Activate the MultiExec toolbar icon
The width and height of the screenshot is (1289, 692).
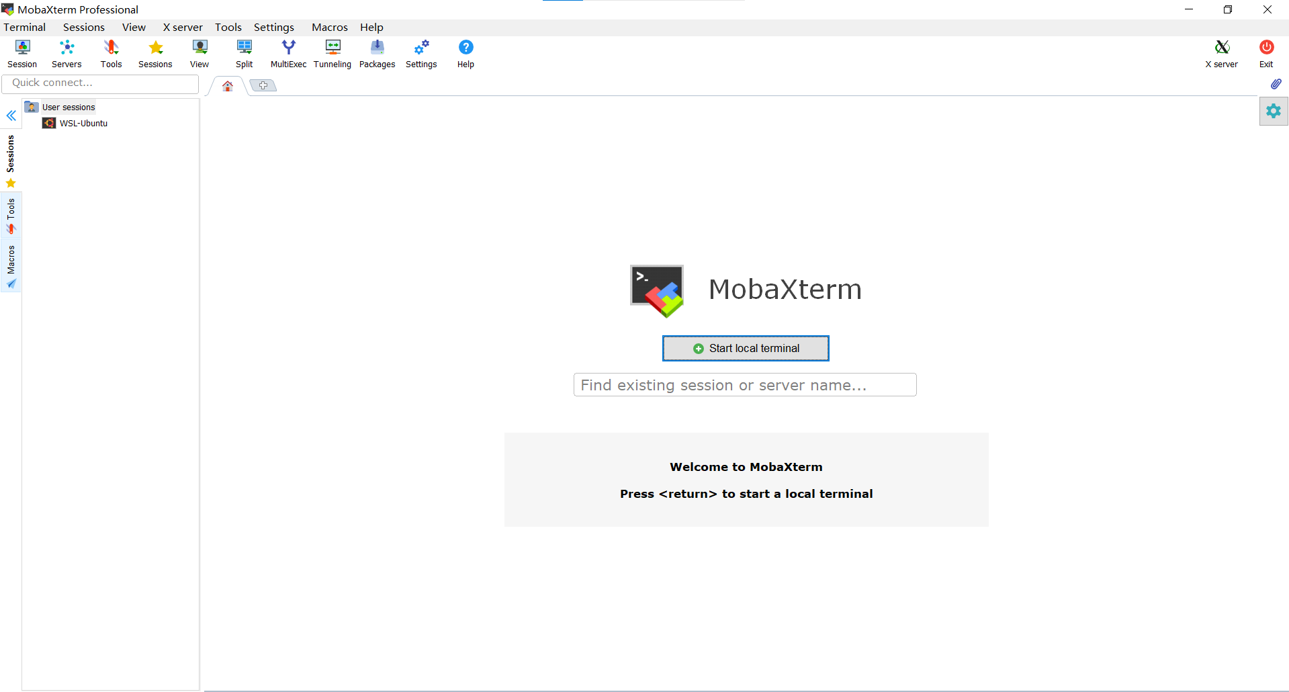pyautogui.click(x=288, y=54)
